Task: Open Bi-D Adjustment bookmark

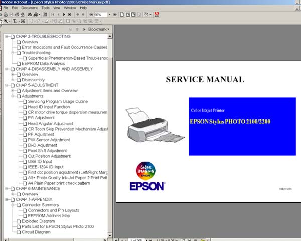Action: tap(43, 145)
